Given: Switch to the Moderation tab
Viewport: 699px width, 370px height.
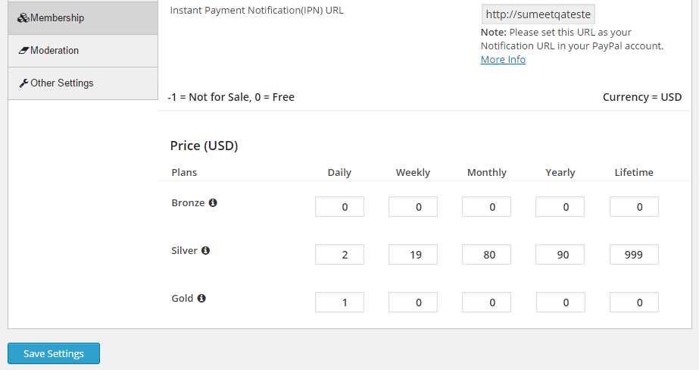Looking at the screenshot, I should (83, 51).
